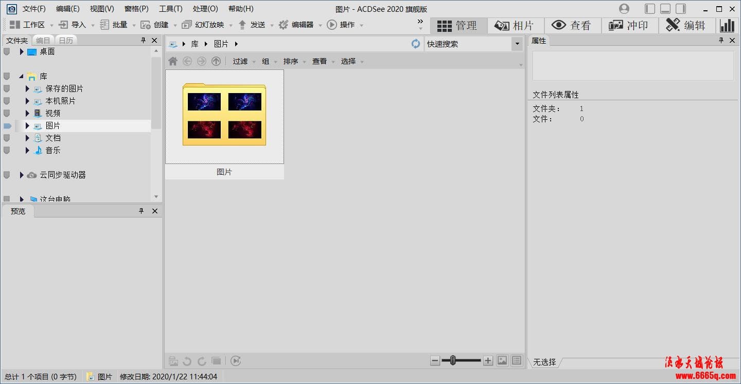Click the zoom in plus button
This screenshot has height=384, width=741.
tap(488, 360)
